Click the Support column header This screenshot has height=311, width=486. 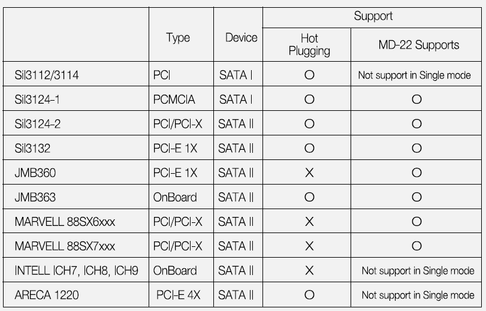click(x=373, y=16)
